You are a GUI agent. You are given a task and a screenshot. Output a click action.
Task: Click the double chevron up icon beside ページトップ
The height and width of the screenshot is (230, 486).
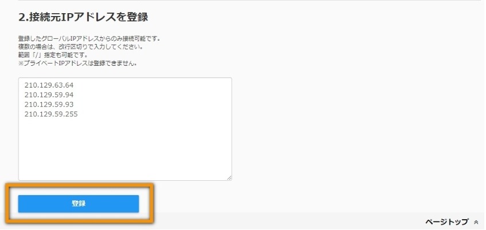pyautogui.click(x=476, y=222)
